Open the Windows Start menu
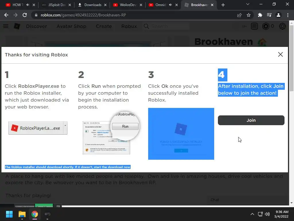The width and height of the screenshot is (294, 221). [9, 214]
